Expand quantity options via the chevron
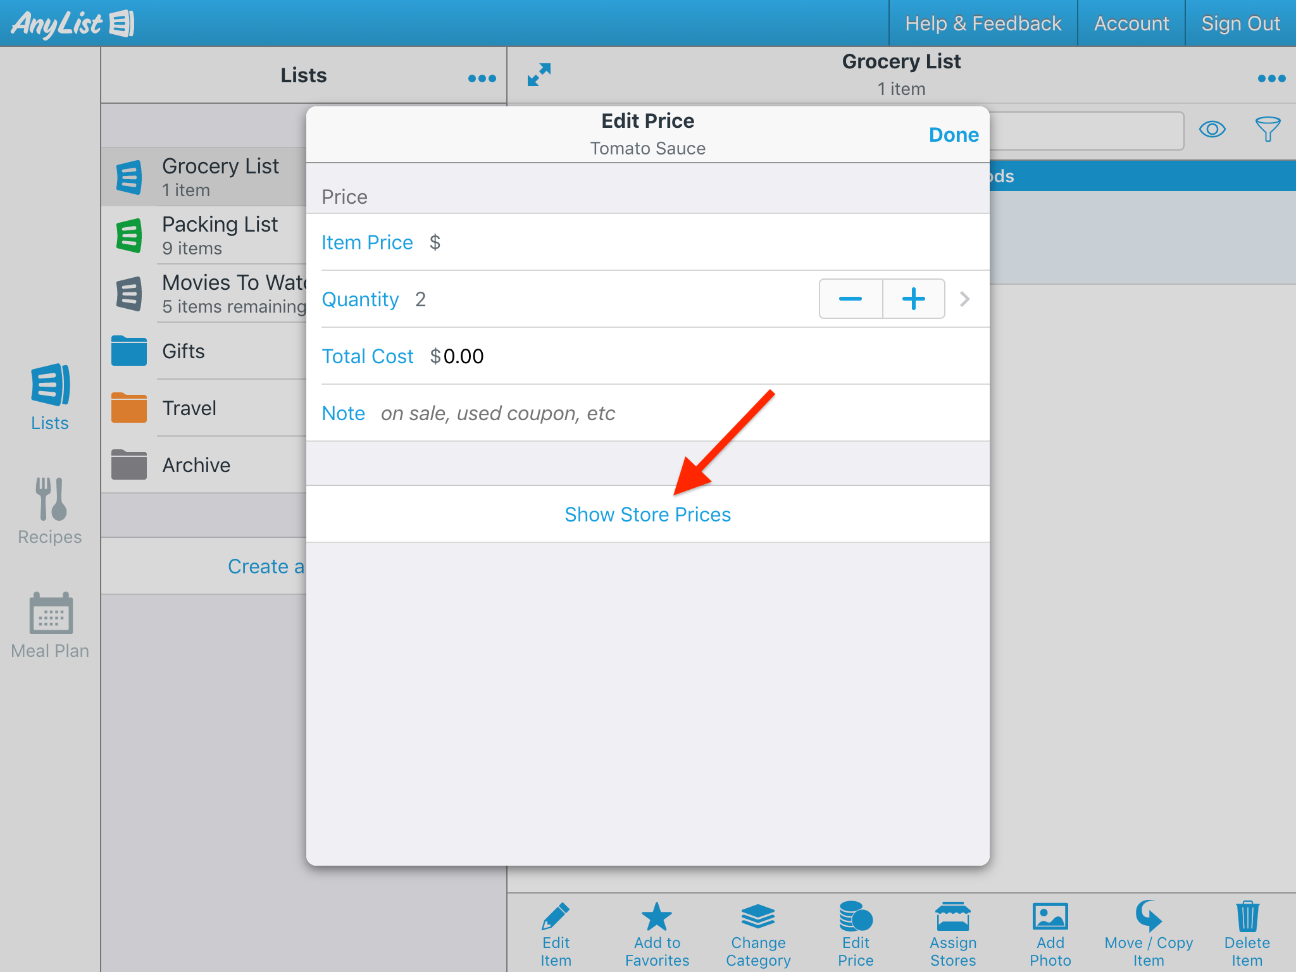 pyautogui.click(x=964, y=299)
